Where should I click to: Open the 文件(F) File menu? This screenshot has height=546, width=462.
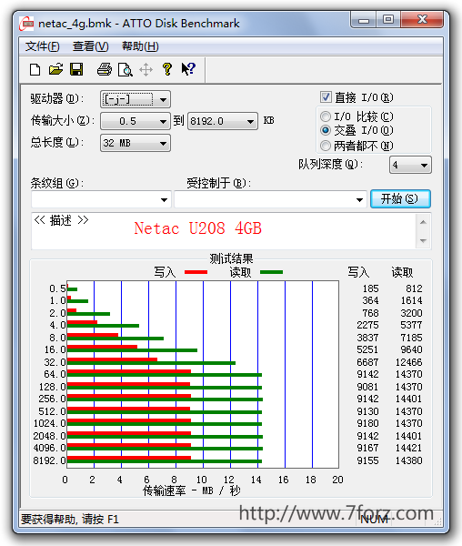43,46
